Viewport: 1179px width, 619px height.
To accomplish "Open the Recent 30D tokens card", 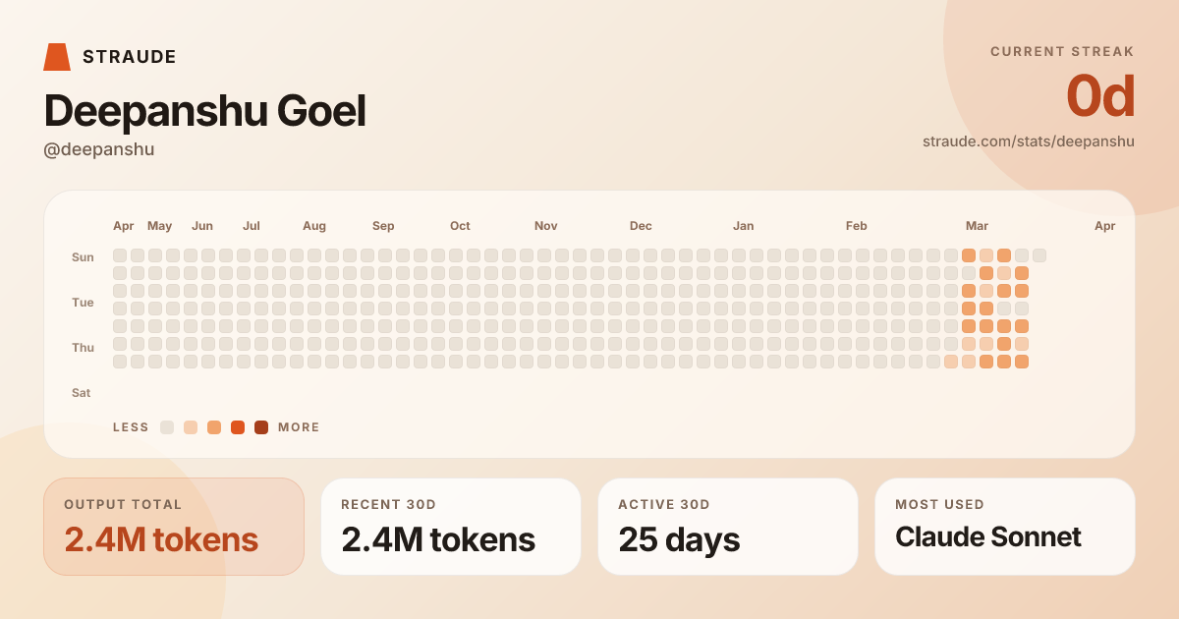I will [451, 527].
